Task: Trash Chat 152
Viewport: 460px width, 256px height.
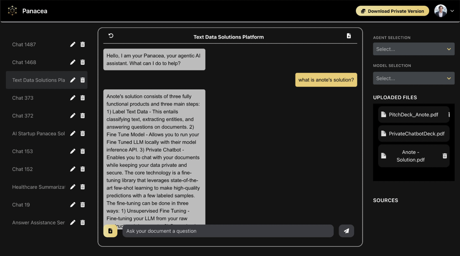Action: coord(83,169)
